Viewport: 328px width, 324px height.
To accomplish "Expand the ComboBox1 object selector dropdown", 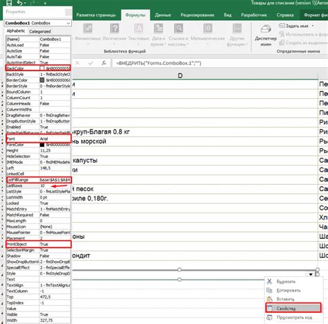I will click(69, 24).
